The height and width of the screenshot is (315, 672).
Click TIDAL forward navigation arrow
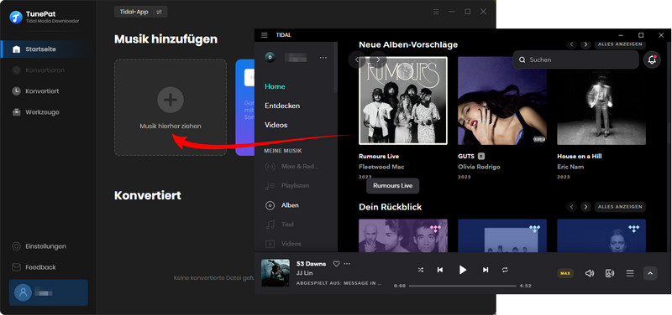[378, 59]
